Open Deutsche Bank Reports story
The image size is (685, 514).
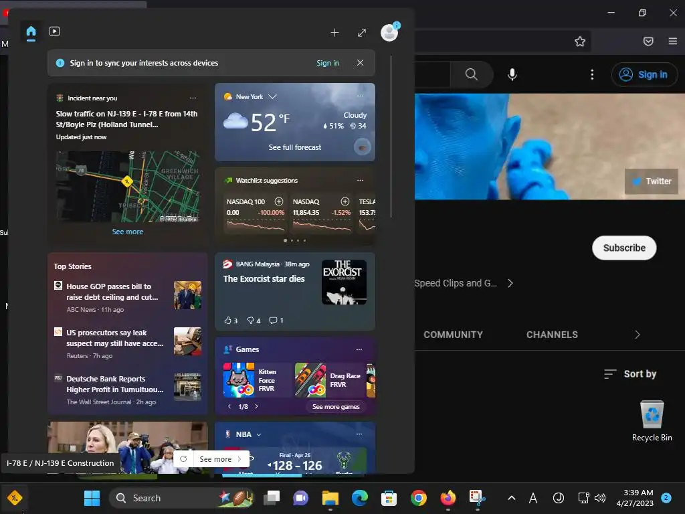pyautogui.click(x=128, y=390)
